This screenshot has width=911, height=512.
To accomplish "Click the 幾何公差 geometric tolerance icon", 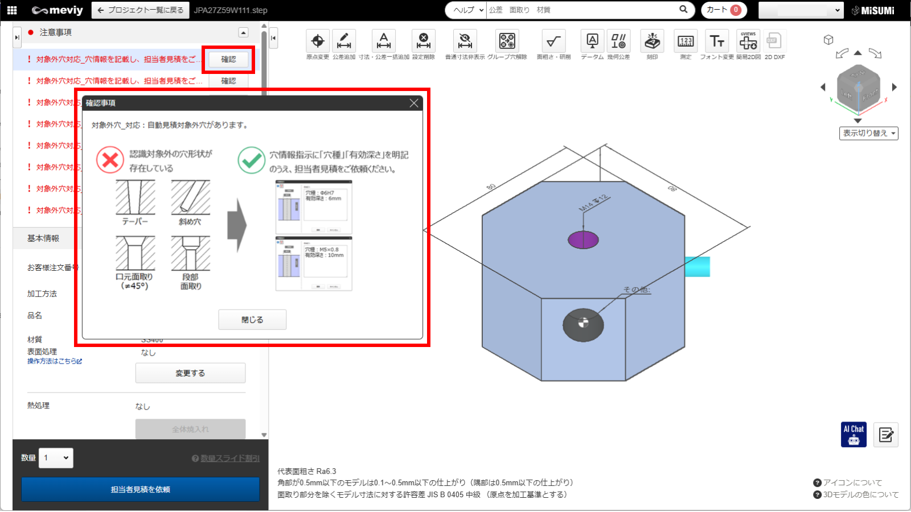I will [x=618, y=42].
